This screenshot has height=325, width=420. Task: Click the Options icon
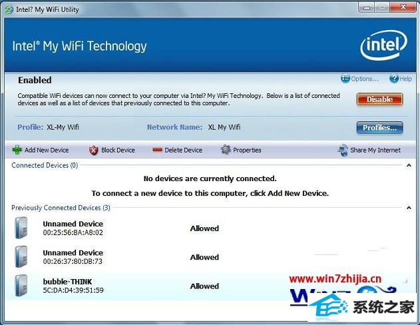pyautogui.click(x=345, y=79)
